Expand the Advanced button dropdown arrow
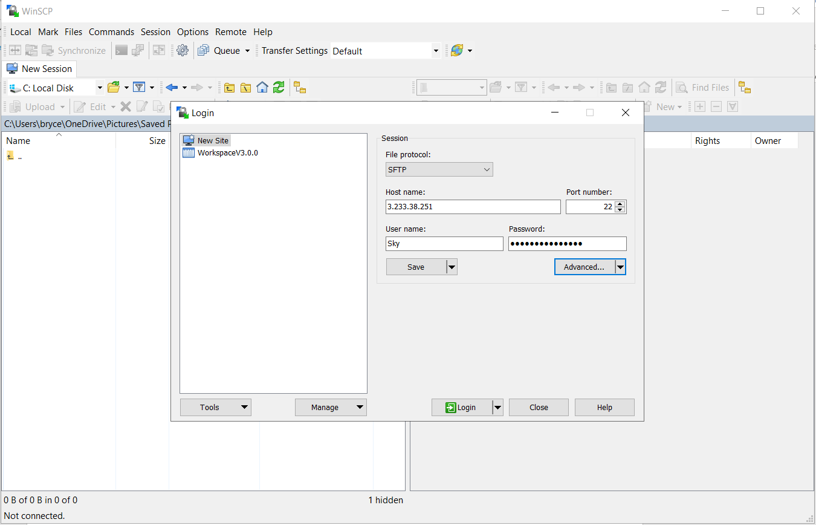816x525 pixels. (620, 267)
